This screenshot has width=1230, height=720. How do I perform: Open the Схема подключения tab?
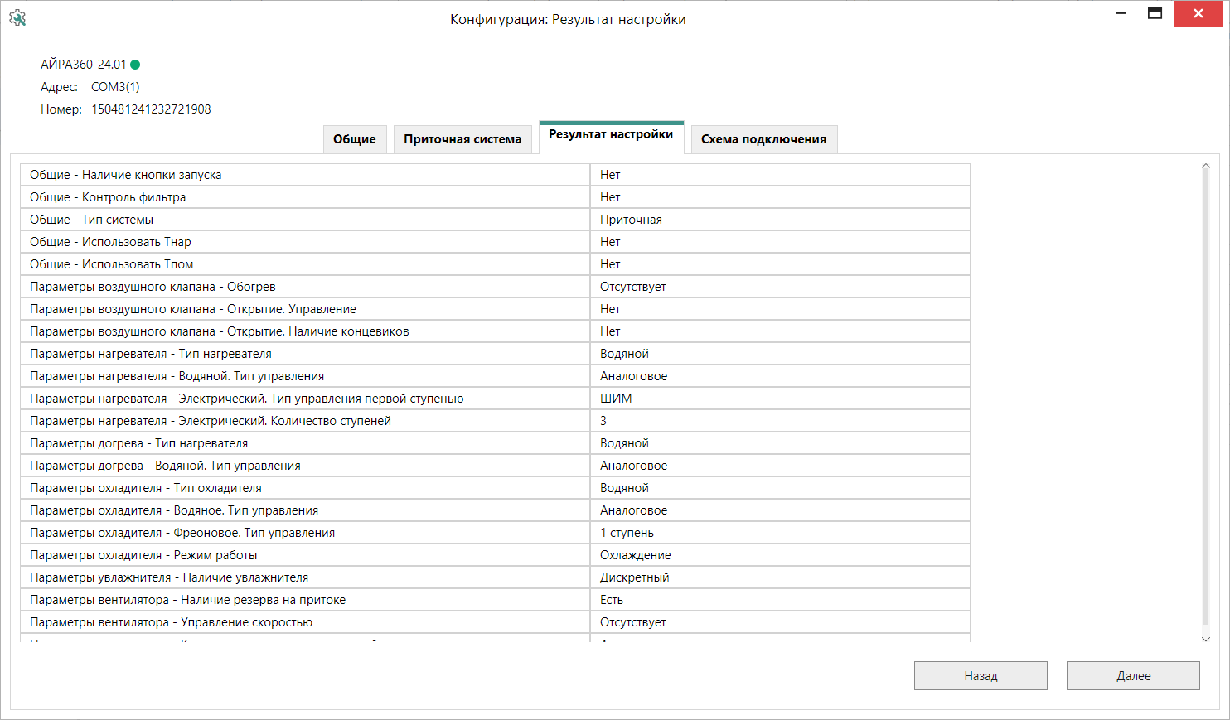[x=763, y=139]
